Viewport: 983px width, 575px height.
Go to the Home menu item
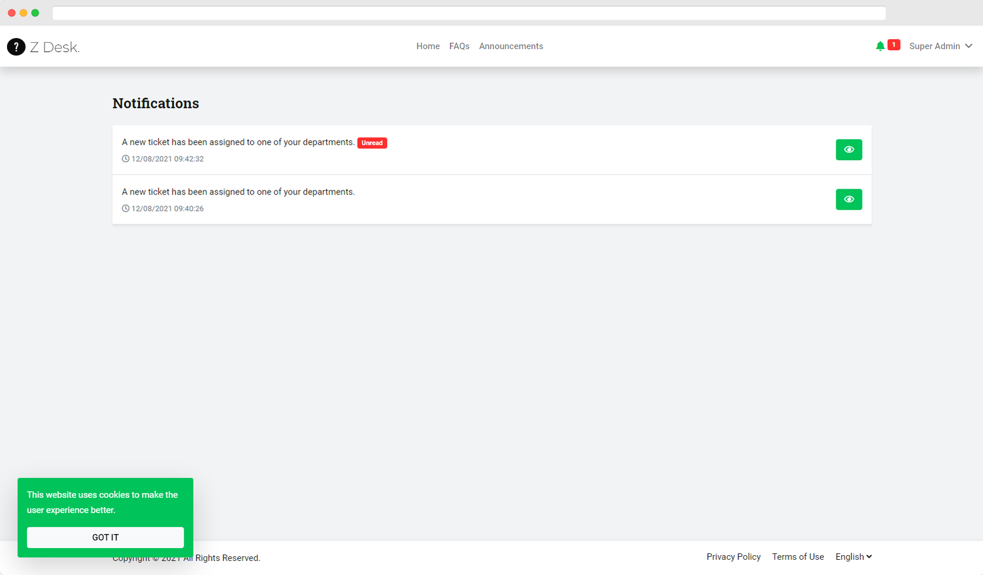click(428, 46)
